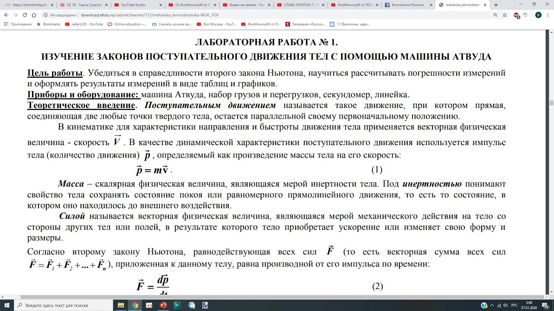This screenshot has height=311, width=554.
Task: Open 'Телеканал «Россия' bookmark
Action: tap(306, 24)
